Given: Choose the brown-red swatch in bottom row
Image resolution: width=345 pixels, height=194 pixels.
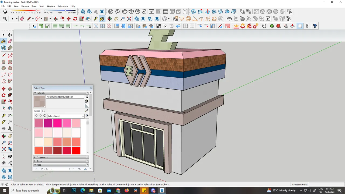Looking at the screenshot, I should [57, 150].
